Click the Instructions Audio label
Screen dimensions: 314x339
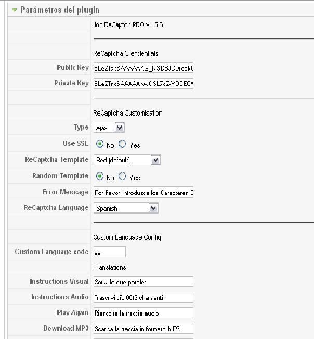60,297
